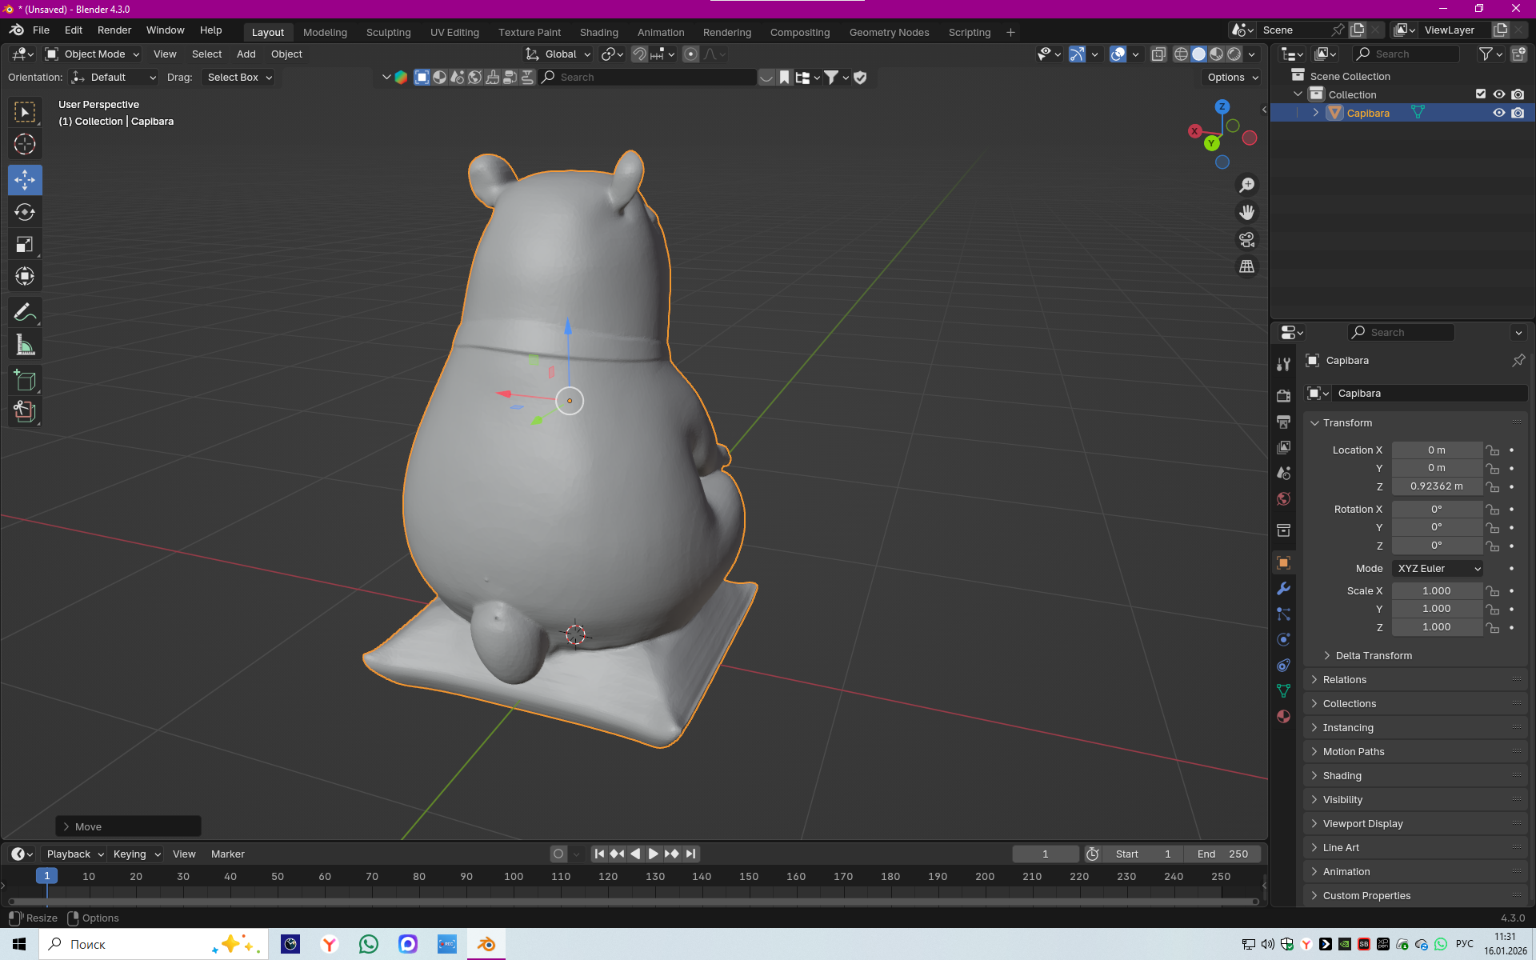Select the Annotate tool
Image resolution: width=1536 pixels, height=960 pixels.
coord(25,312)
